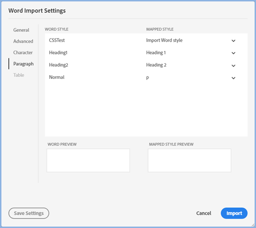
Task: Cancel the Word import dialog
Action: (203, 213)
